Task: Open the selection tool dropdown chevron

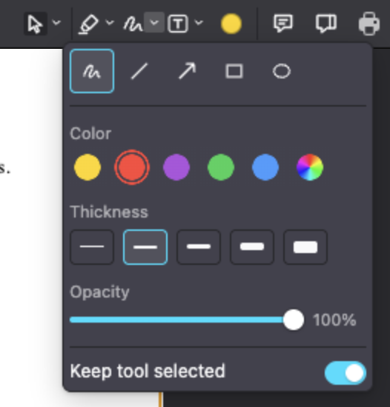Action: click(x=56, y=23)
